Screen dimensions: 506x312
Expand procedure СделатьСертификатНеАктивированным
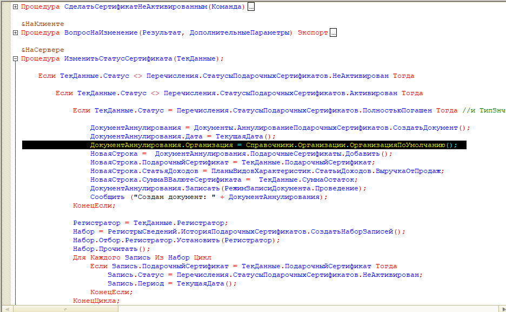pos(15,6)
